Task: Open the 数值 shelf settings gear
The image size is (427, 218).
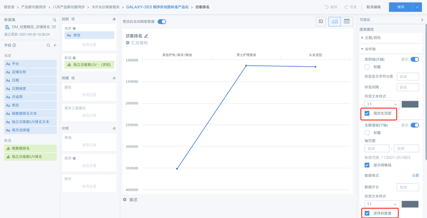Action: click(74, 58)
